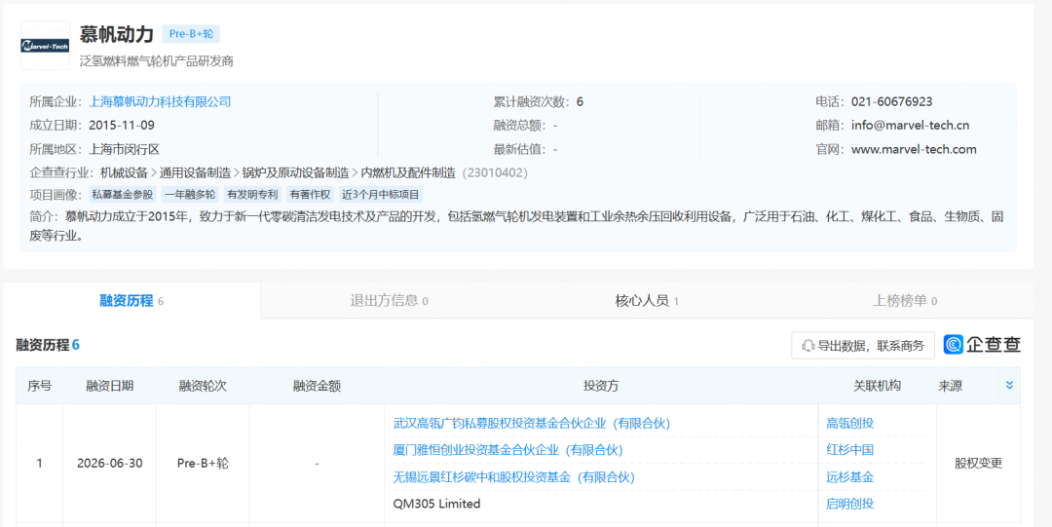Click the 关联机构 column header
This screenshot has height=527, width=1052.
click(877, 386)
